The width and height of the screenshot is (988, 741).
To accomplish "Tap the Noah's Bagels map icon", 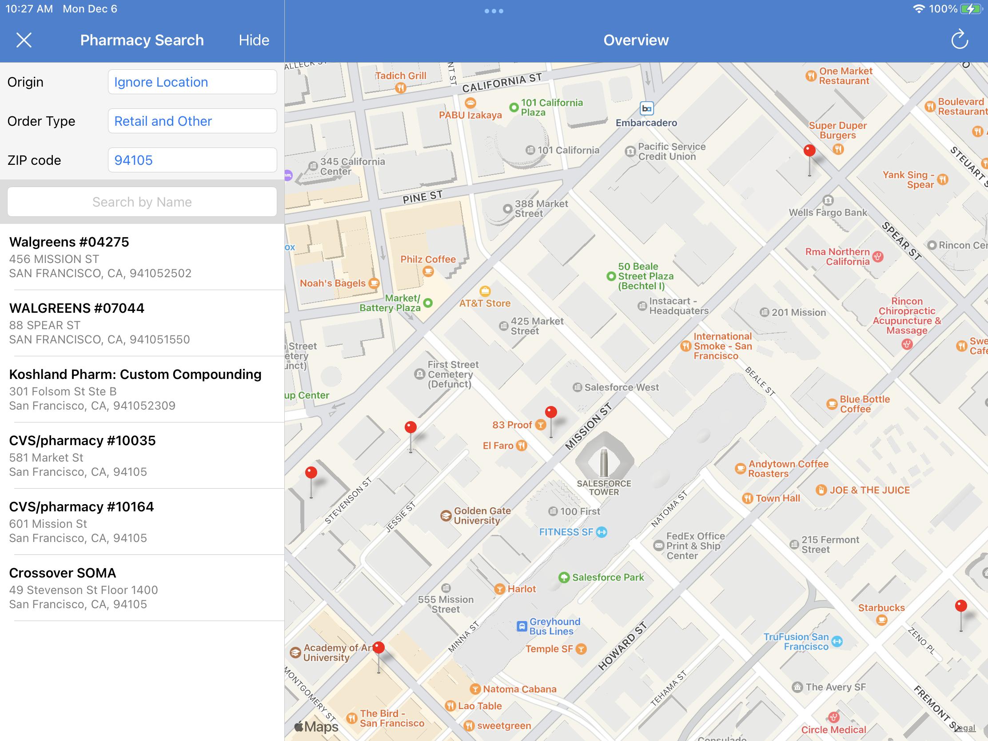I will click(374, 283).
